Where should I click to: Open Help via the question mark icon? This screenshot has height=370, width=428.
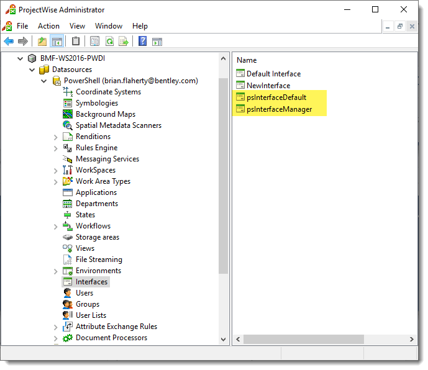click(143, 42)
